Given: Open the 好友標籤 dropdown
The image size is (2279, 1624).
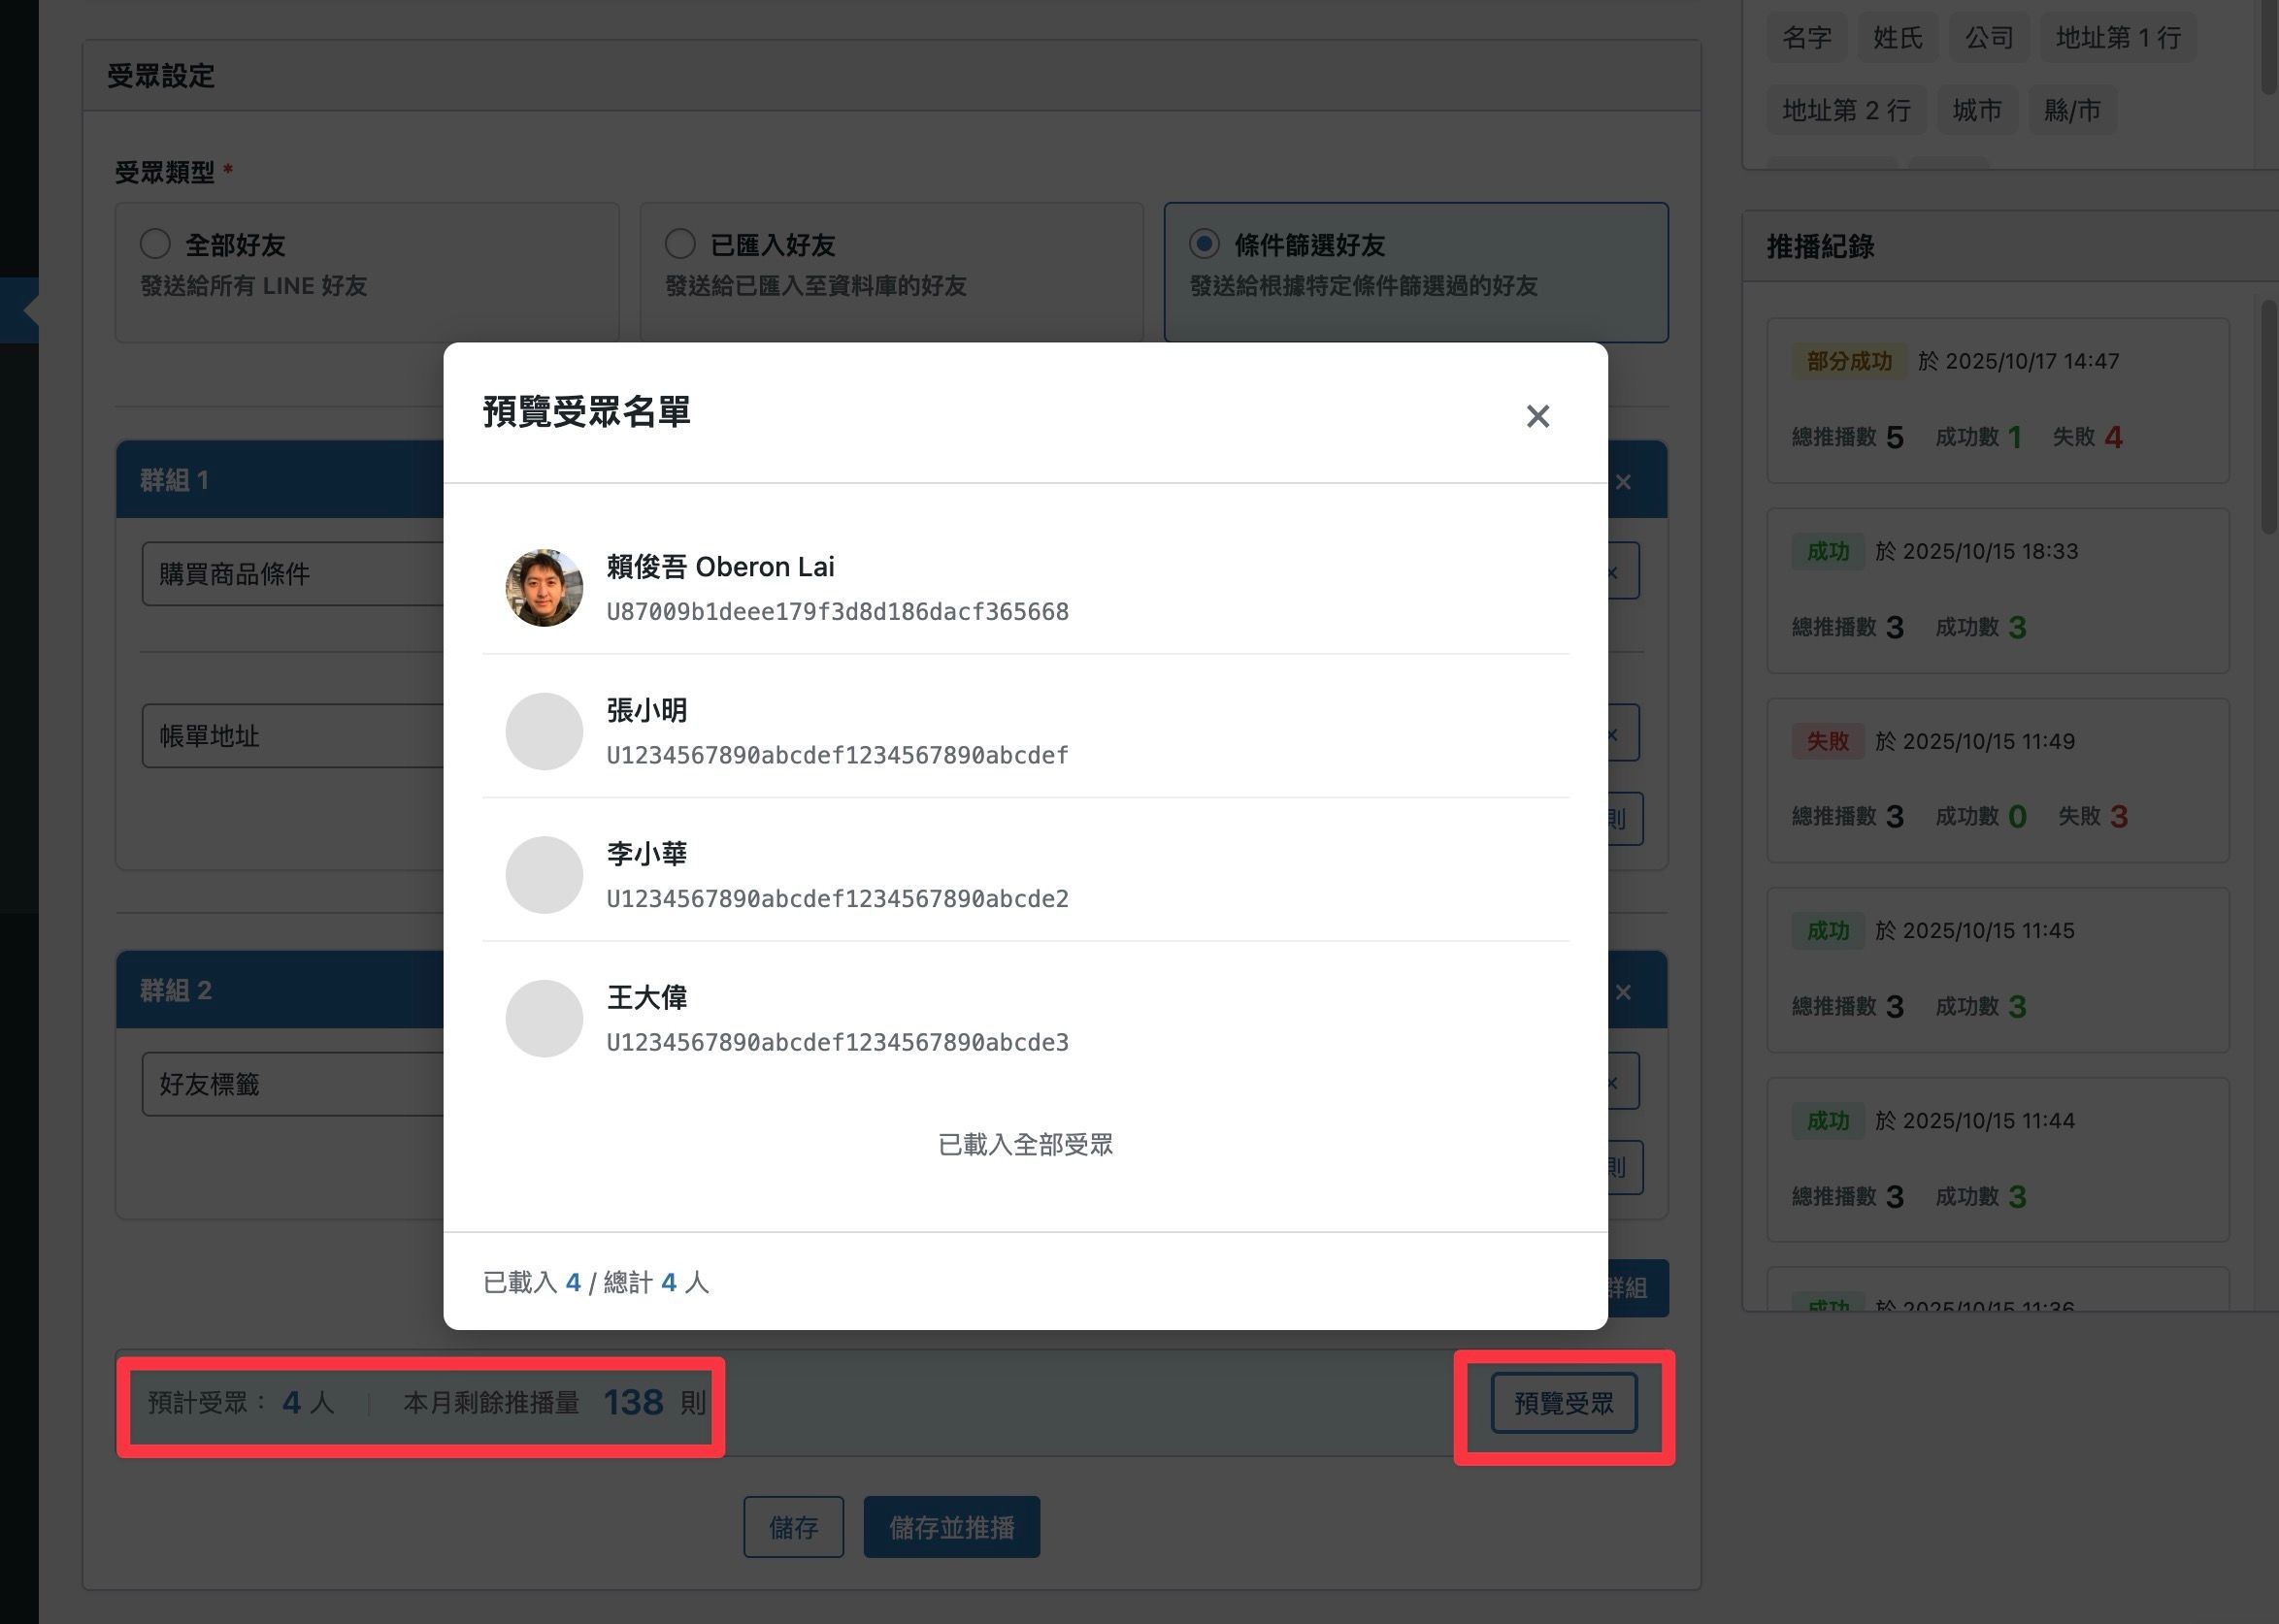Looking at the screenshot, I should 292,1084.
